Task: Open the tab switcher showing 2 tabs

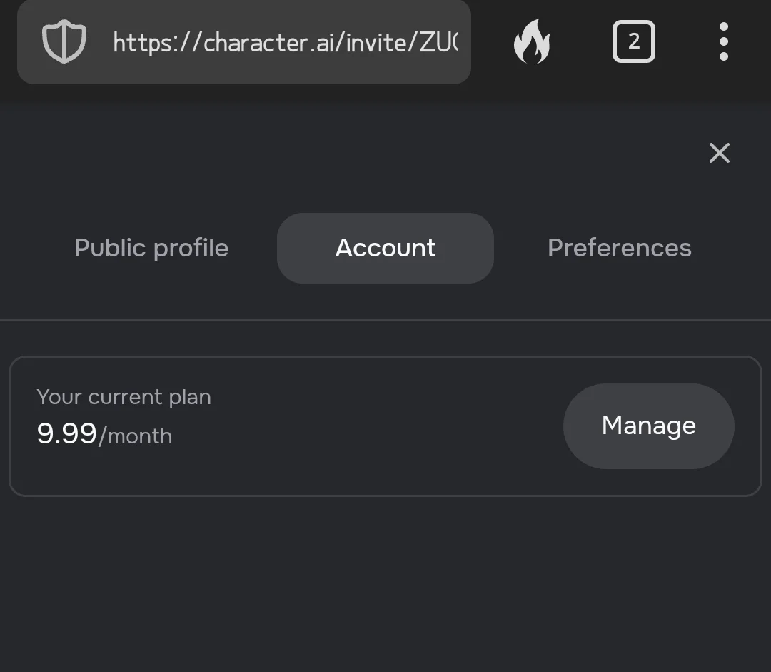Action: [634, 41]
